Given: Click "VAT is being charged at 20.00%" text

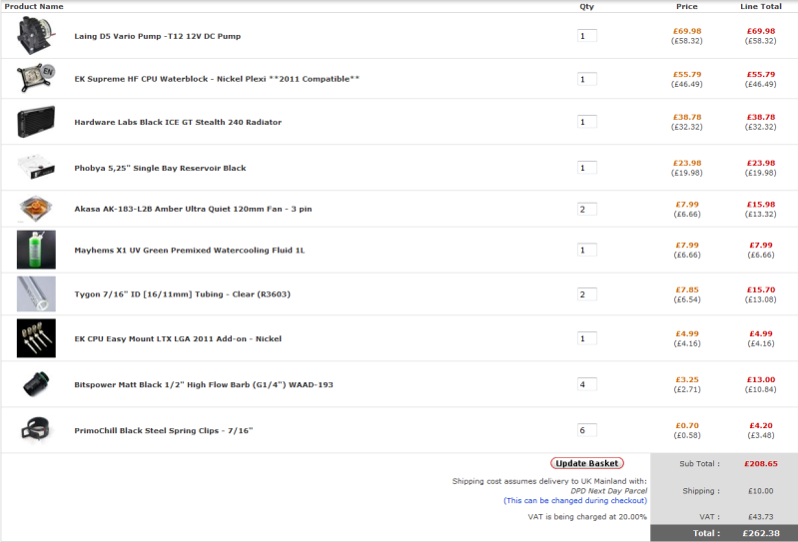Looking at the screenshot, I should click(587, 517).
